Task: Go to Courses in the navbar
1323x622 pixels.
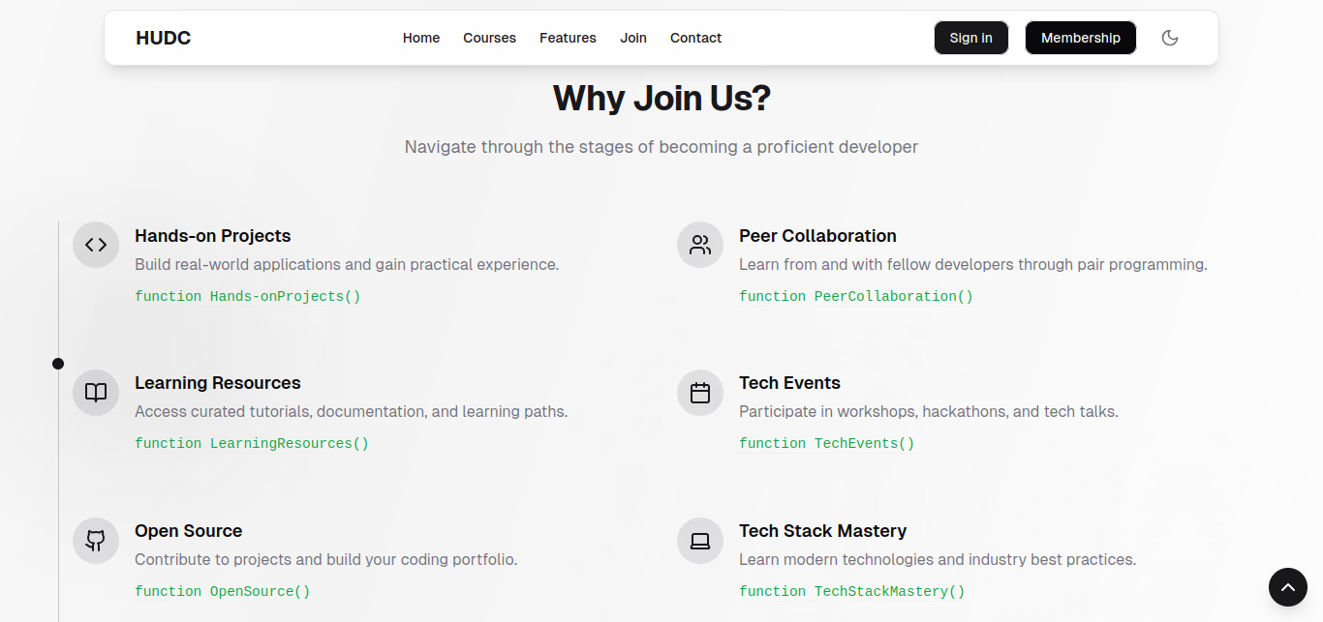Action: [x=489, y=38]
